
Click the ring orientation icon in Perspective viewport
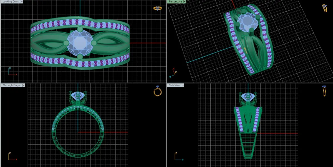[324, 8]
